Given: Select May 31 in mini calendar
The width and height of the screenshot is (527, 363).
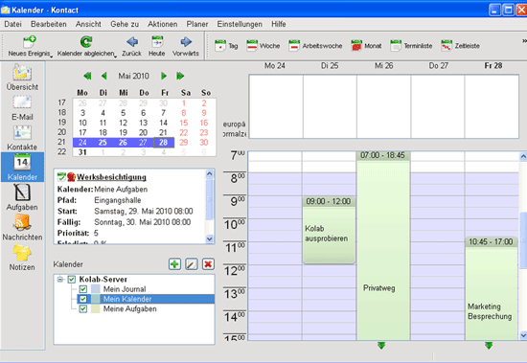Looking at the screenshot, I should coord(82,152).
